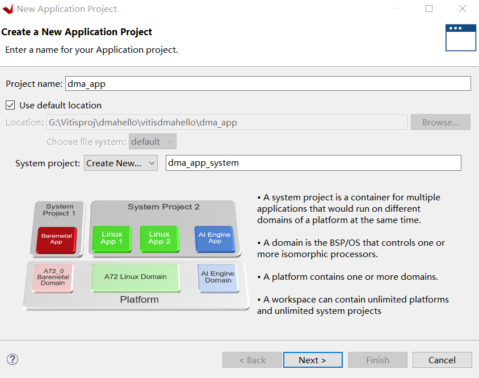Click the help question mark icon
479x378 pixels.
[12, 359]
